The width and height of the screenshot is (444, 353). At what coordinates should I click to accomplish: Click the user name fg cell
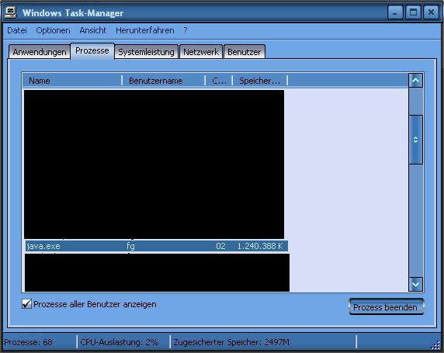[130, 246]
